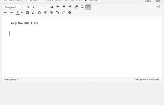Align text center
The image size is (164, 105).
64,7
